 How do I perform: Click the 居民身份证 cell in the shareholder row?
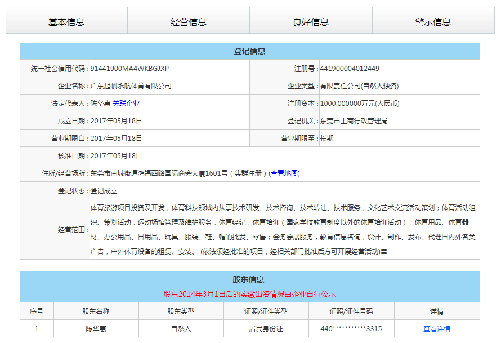tap(266, 329)
